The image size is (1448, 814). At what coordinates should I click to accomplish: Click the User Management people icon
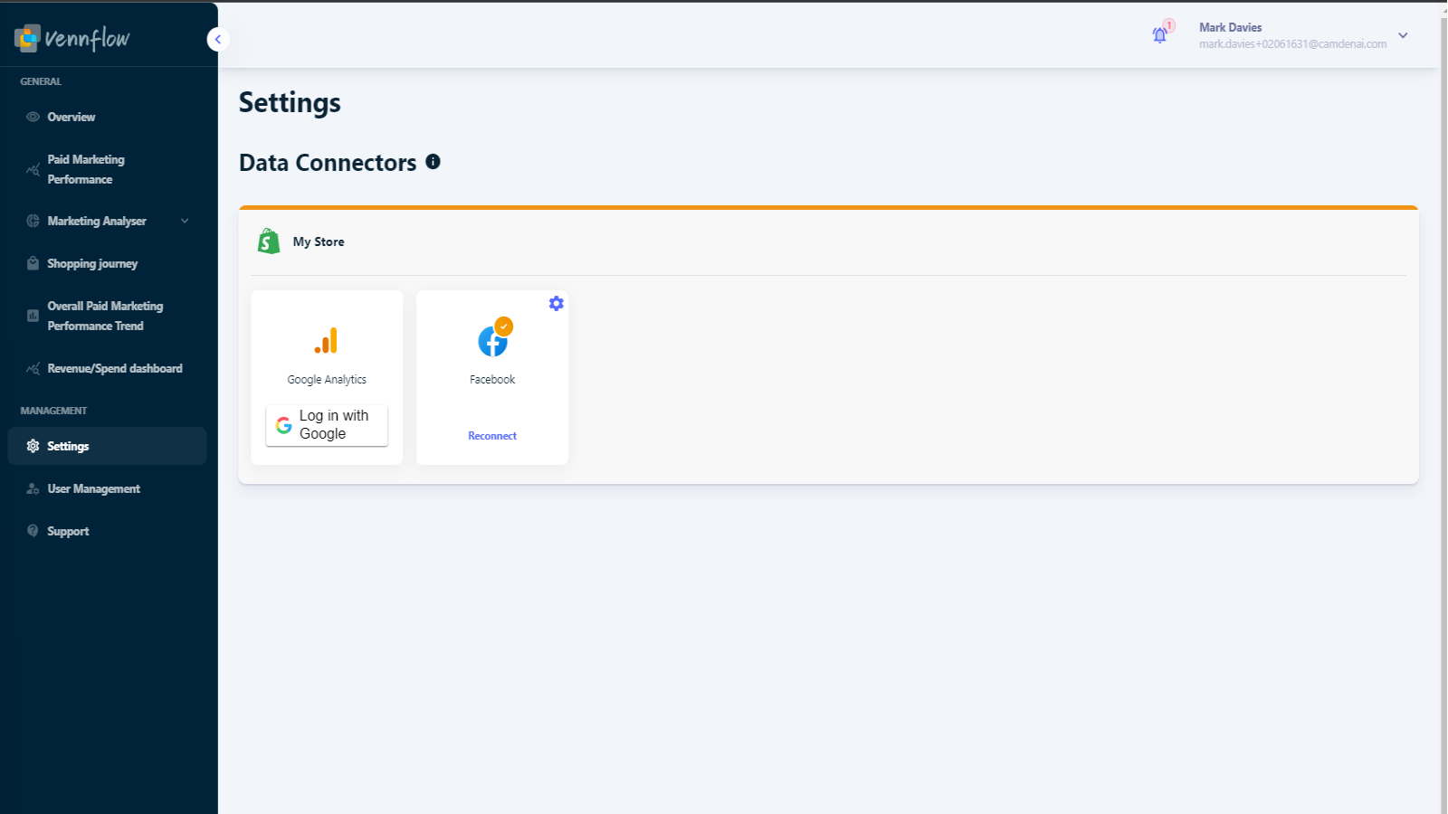(x=33, y=488)
